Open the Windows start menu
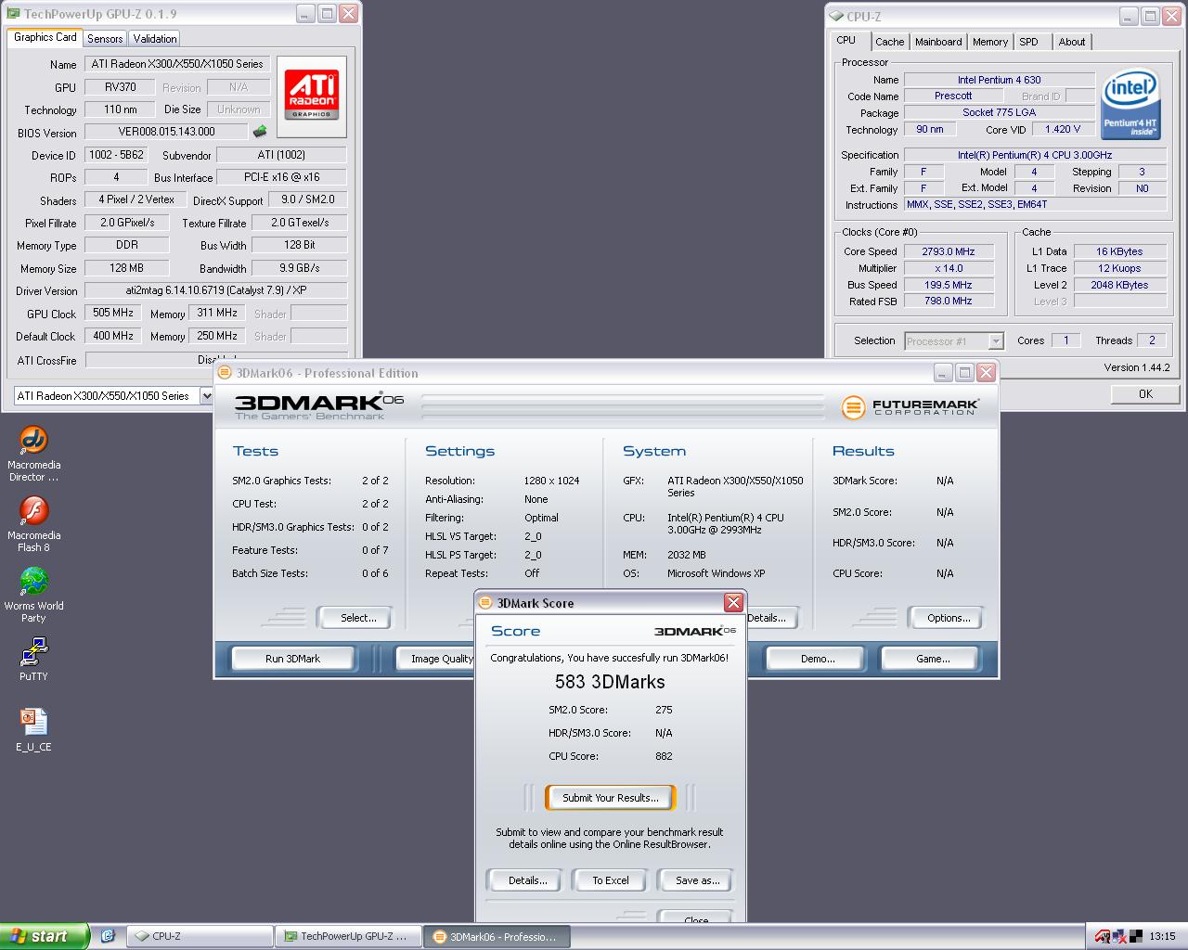This screenshot has width=1188, height=950. click(45, 936)
